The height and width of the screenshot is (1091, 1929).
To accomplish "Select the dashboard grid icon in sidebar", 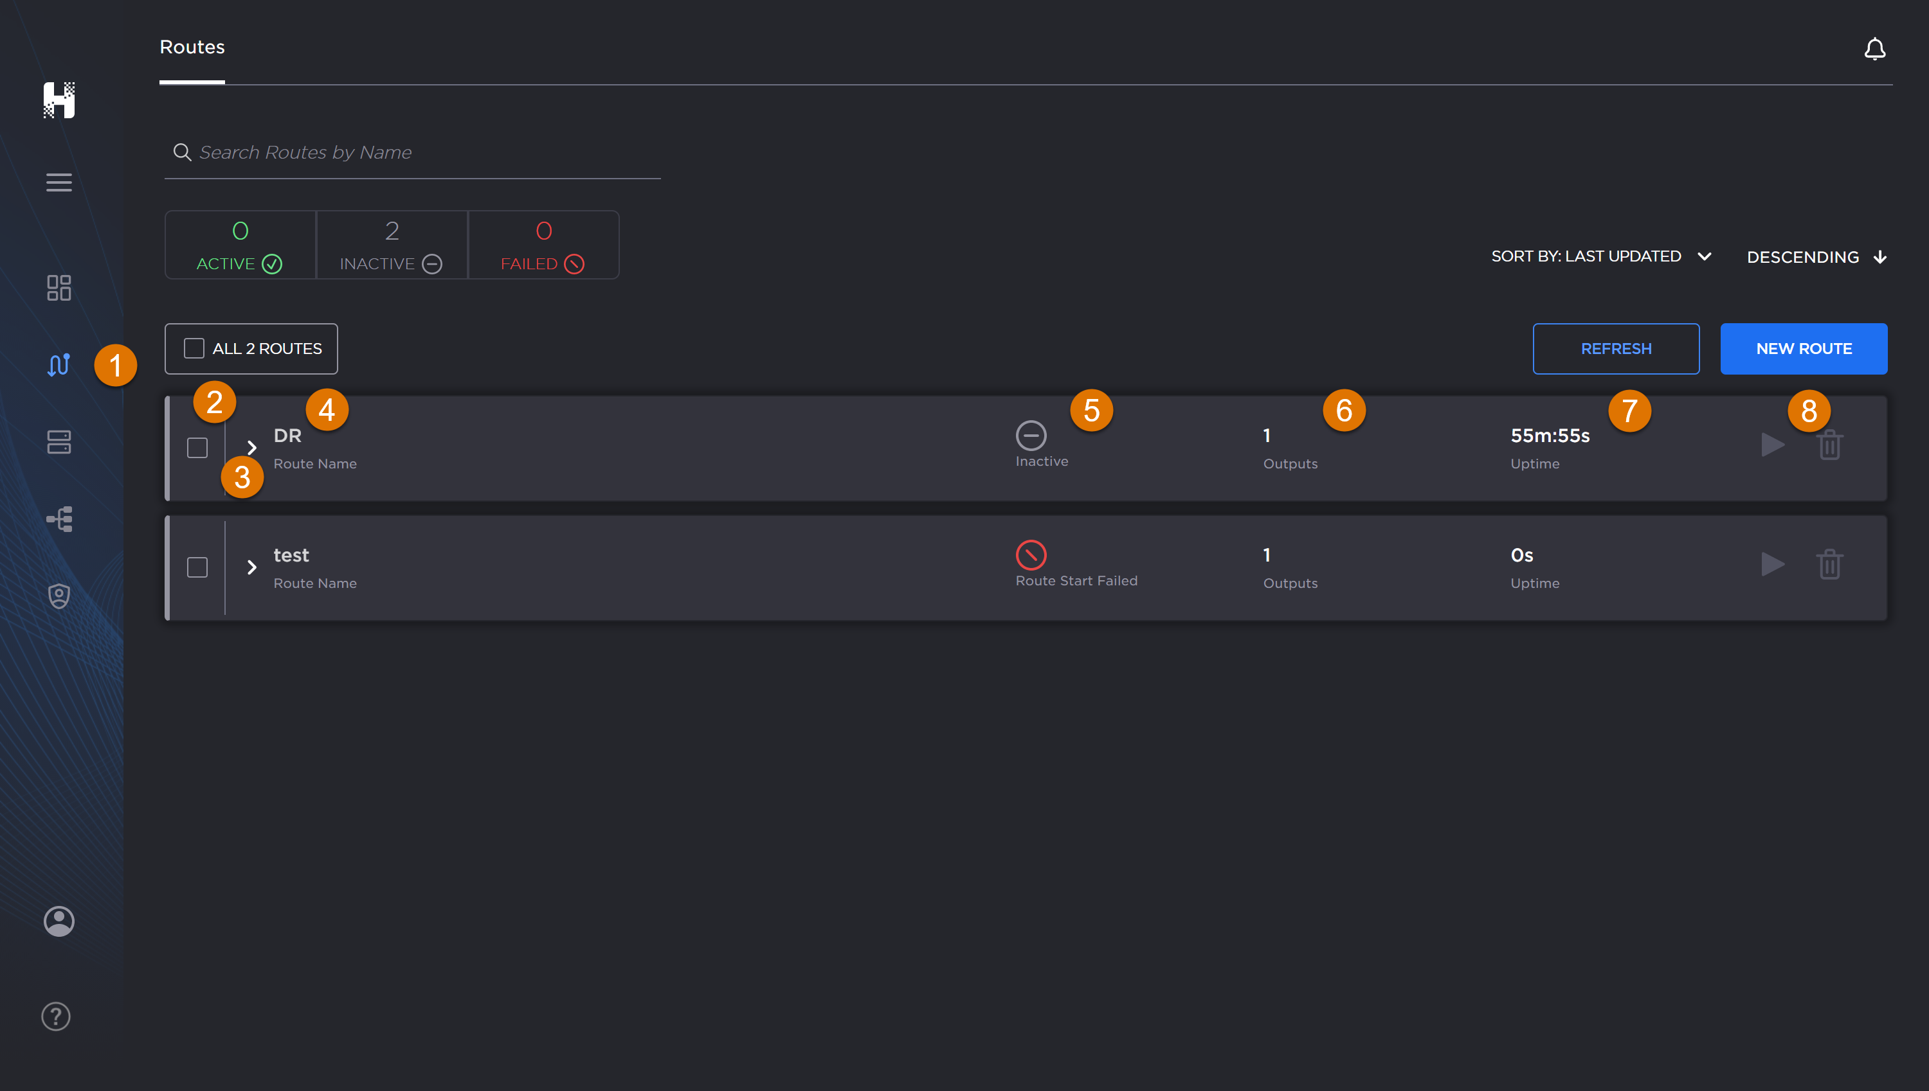I will tap(59, 288).
